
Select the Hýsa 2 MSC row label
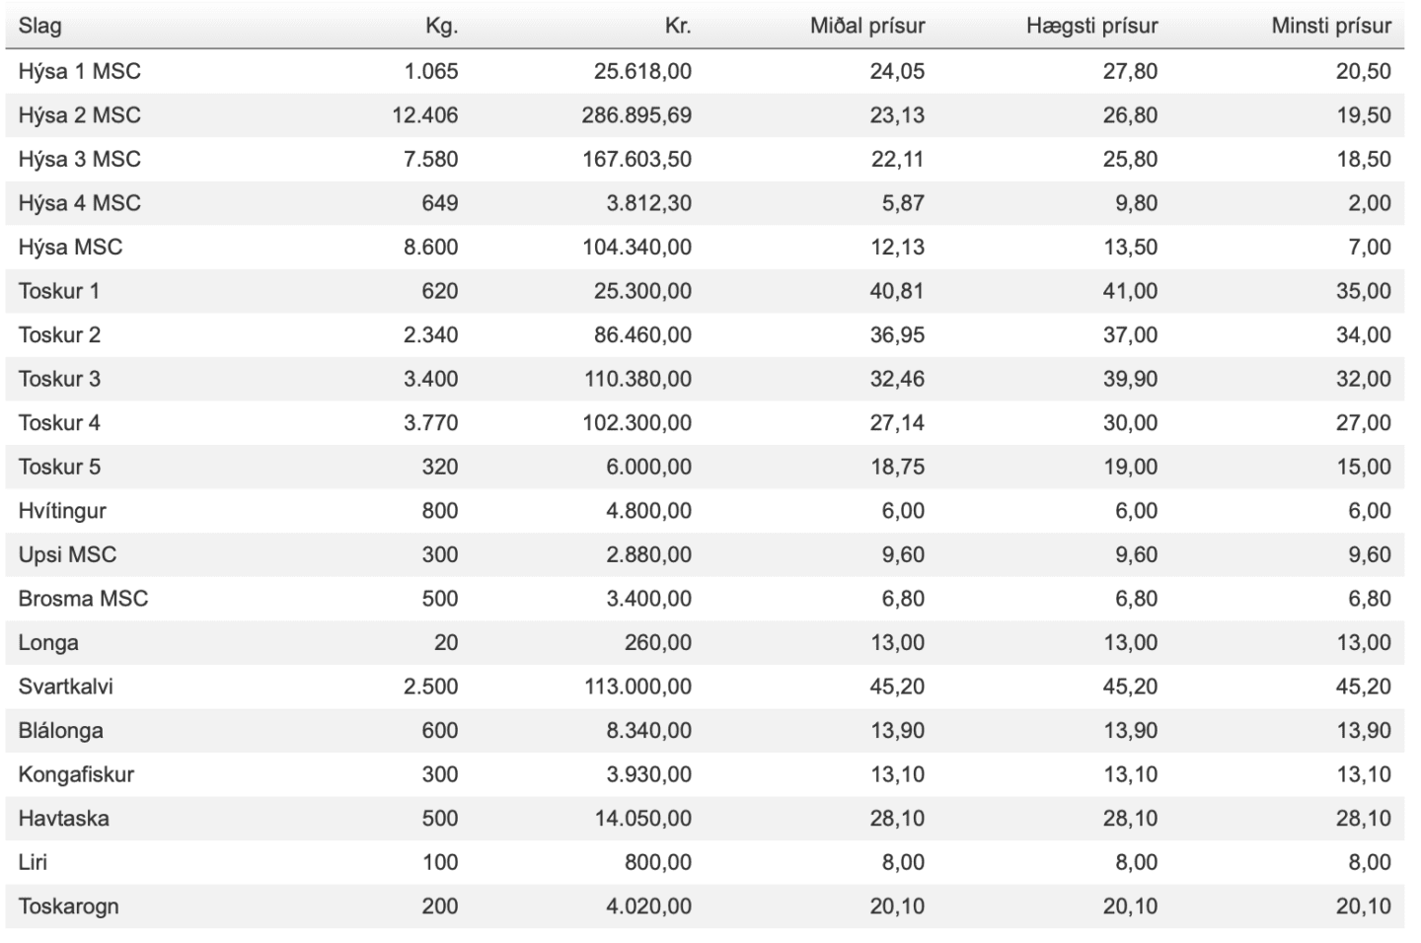coord(79,115)
